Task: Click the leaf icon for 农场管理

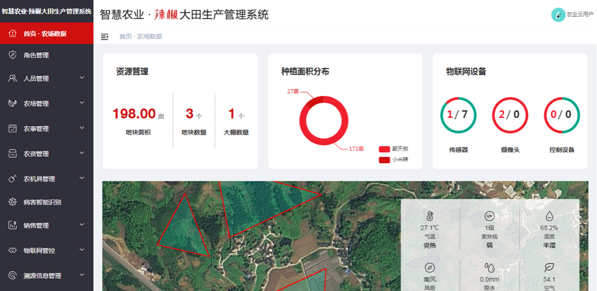Action: click(x=12, y=103)
